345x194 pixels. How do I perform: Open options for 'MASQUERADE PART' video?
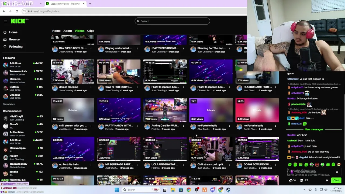click(137, 165)
